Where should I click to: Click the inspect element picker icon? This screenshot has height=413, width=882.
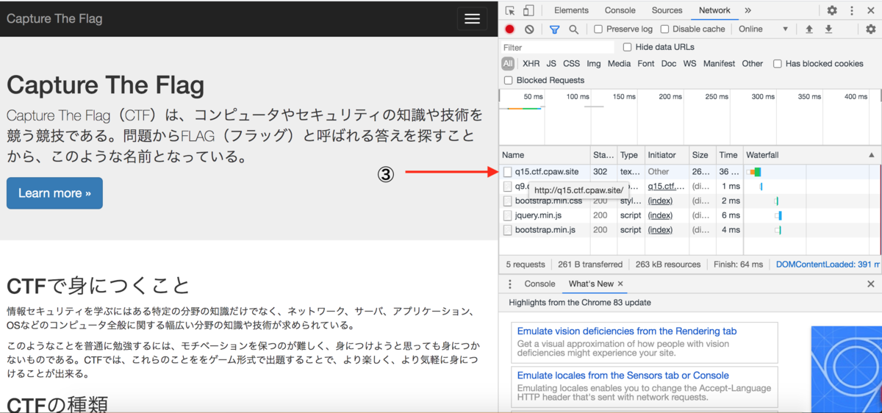pos(510,10)
